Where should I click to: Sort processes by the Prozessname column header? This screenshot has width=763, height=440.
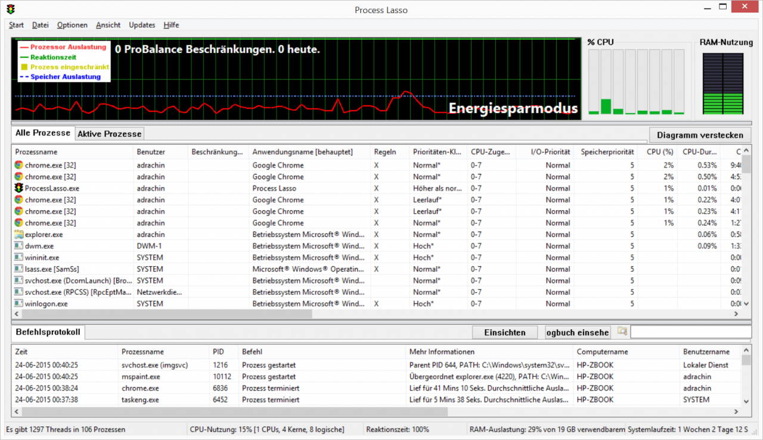(72, 152)
